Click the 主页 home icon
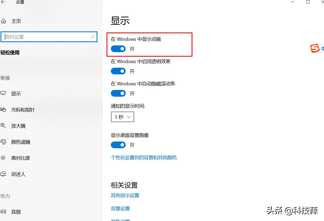 [3, 21]
